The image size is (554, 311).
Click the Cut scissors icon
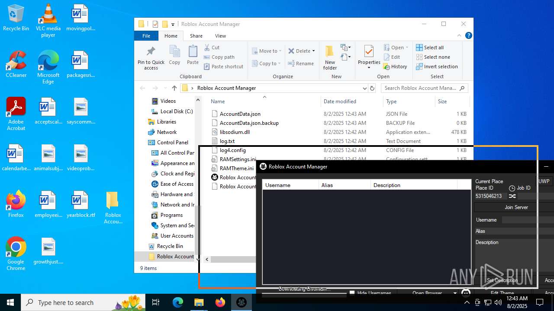(x=207, y=48)
